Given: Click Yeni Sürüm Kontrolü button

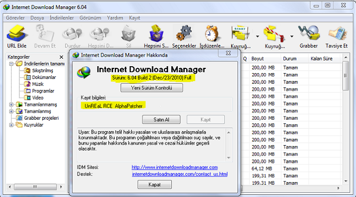Looking at the screenshot, I should (152, 88).
